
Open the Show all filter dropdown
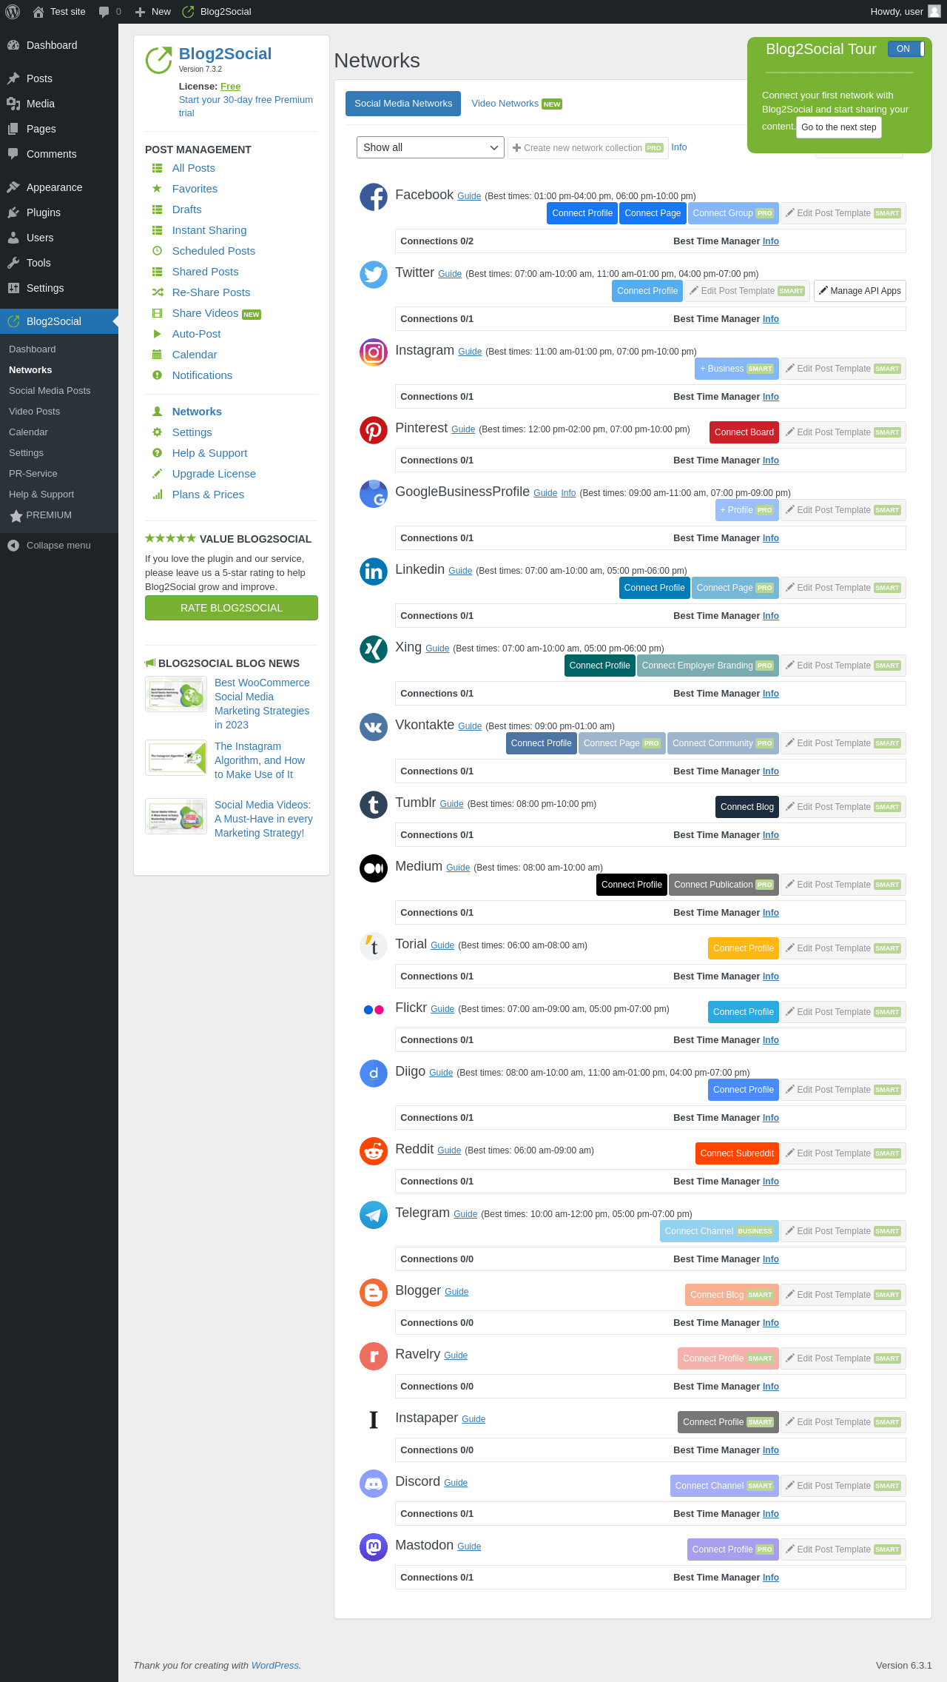[431, 147]
